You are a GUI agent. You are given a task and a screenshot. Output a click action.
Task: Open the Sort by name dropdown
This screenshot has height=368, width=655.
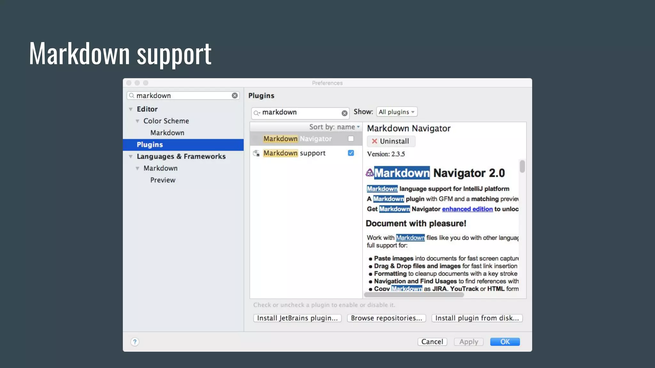click(x=334, y=127)
